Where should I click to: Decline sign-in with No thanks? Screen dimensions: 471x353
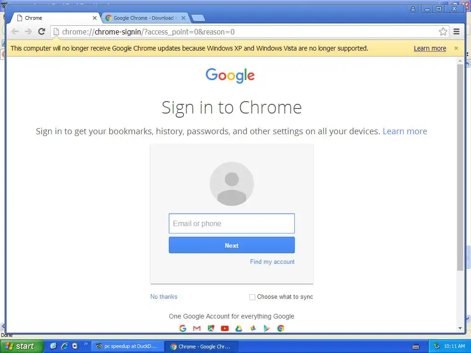[x=164, y=296]
